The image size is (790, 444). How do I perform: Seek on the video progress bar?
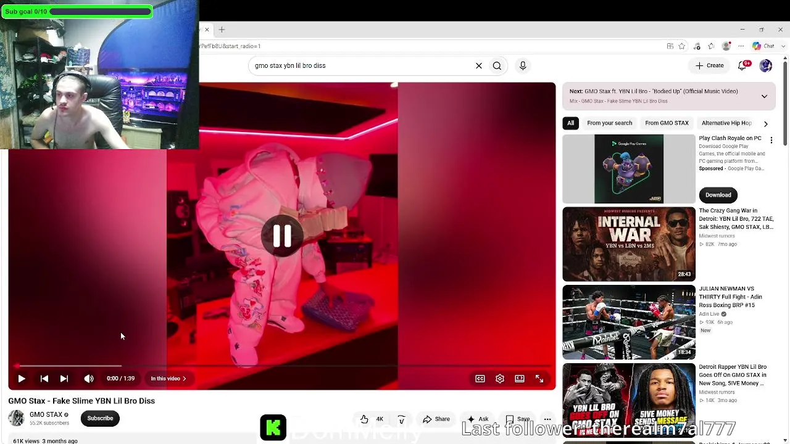click(282, 366)
